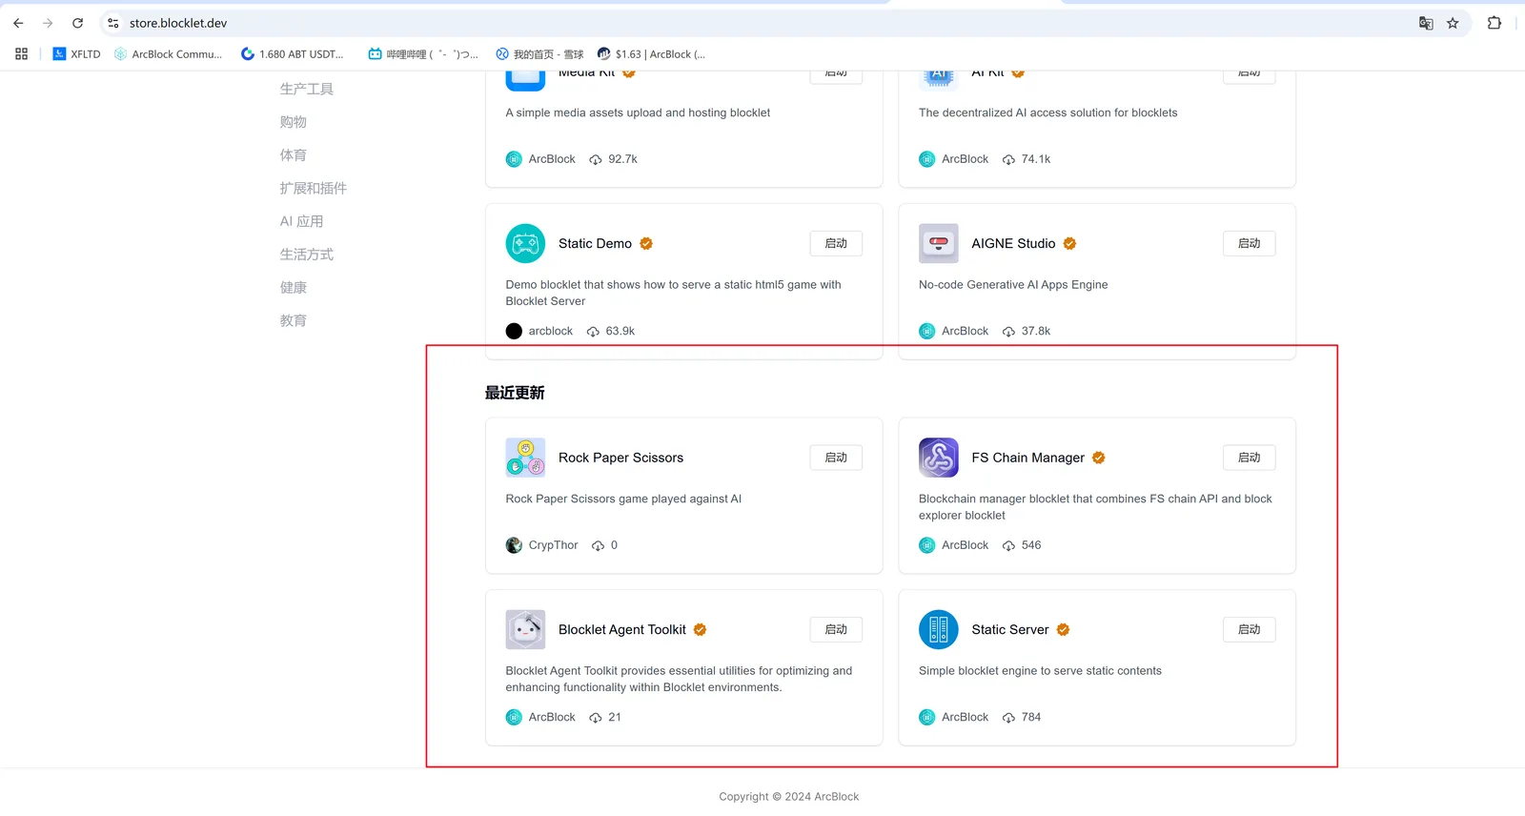This screenshot has height=816, width=1525.
Task: Select the 教育 category
Action: [294, 320]
